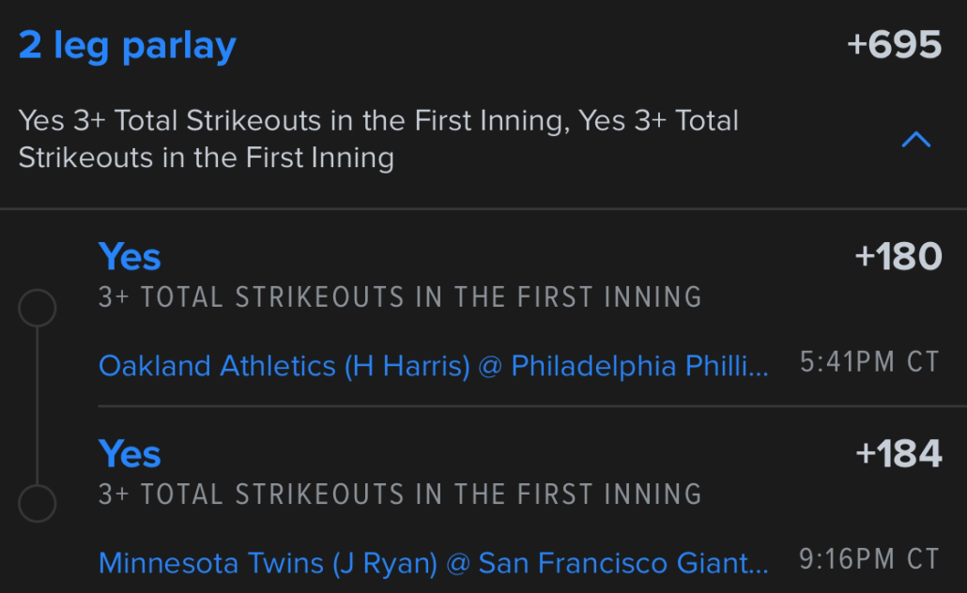Image resolution: width=967 pixels, height=593 pixels.
Task: Click second leg's strikeouts market label
Action: point(400,494)
